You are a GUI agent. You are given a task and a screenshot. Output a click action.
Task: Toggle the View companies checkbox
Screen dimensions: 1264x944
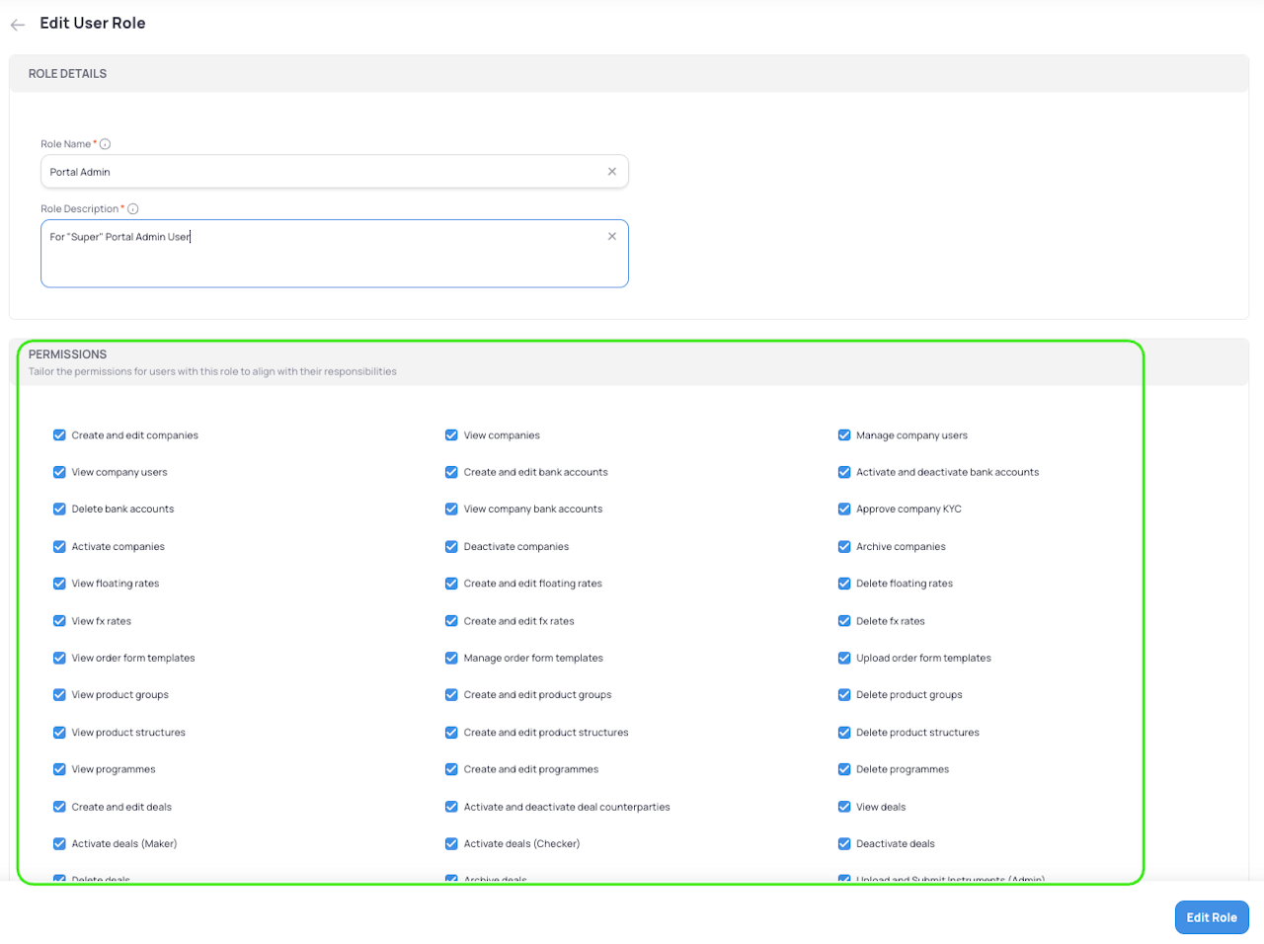pos(451,435)
